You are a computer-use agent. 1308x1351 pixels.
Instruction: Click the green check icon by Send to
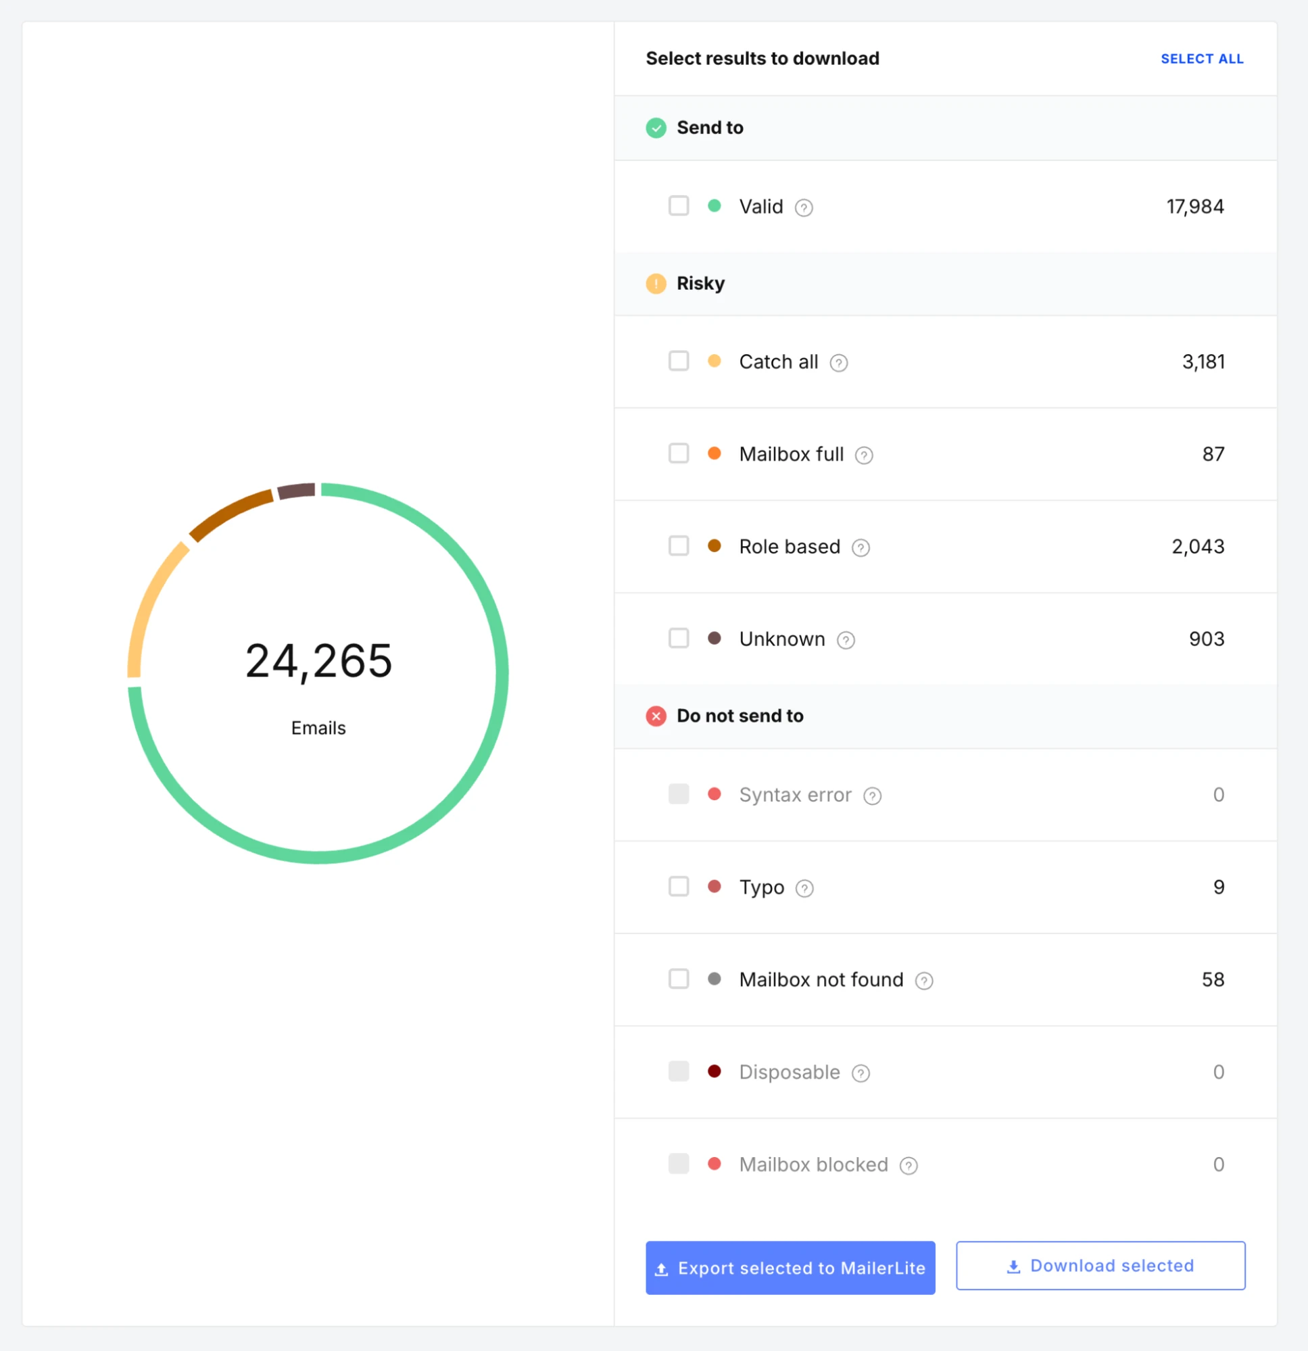point(656,128)
